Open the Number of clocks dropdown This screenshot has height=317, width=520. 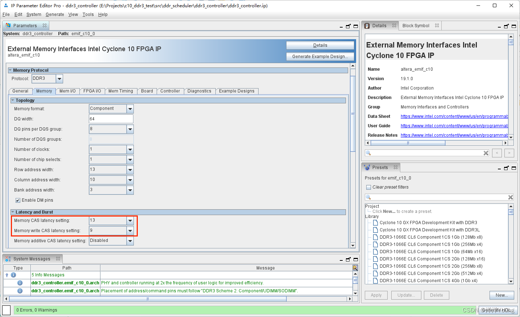(x=130, y=149)
